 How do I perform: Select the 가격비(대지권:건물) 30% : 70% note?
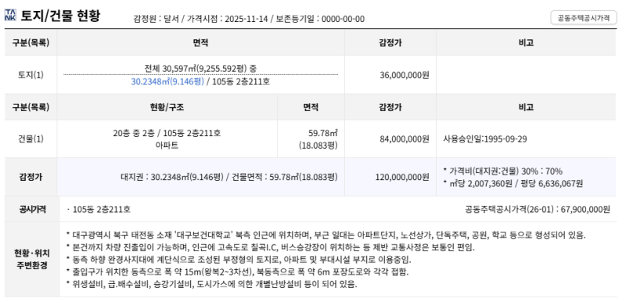[x=502, y=171]
